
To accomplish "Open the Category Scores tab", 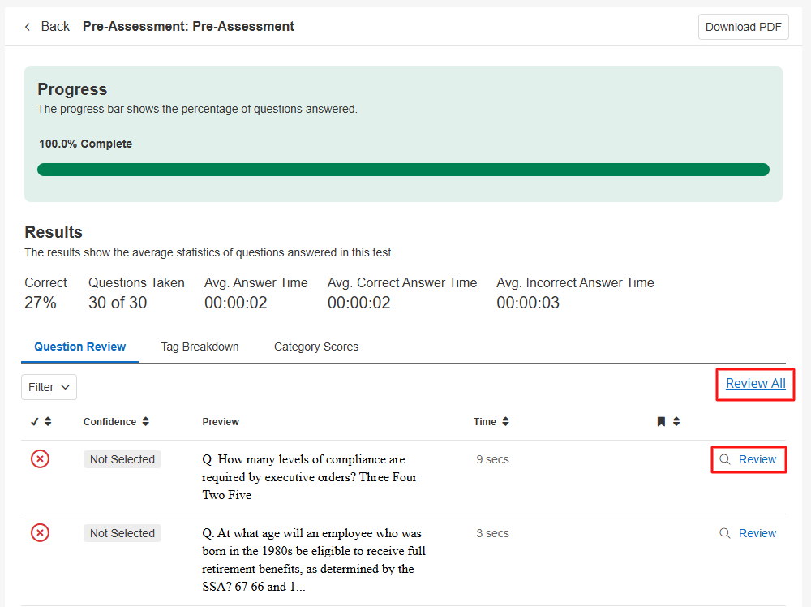I will [x=316, y=347].
